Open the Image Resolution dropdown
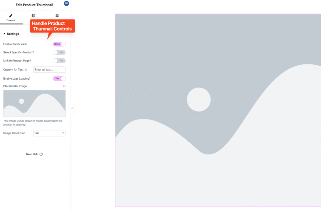Image resolution: width=321 pixels, height=211 pixels. (x=49, y=133)
